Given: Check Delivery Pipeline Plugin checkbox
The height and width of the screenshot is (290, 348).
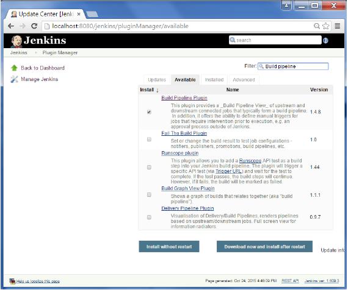Looking at the screenshot, I should (x=149, y=217).
